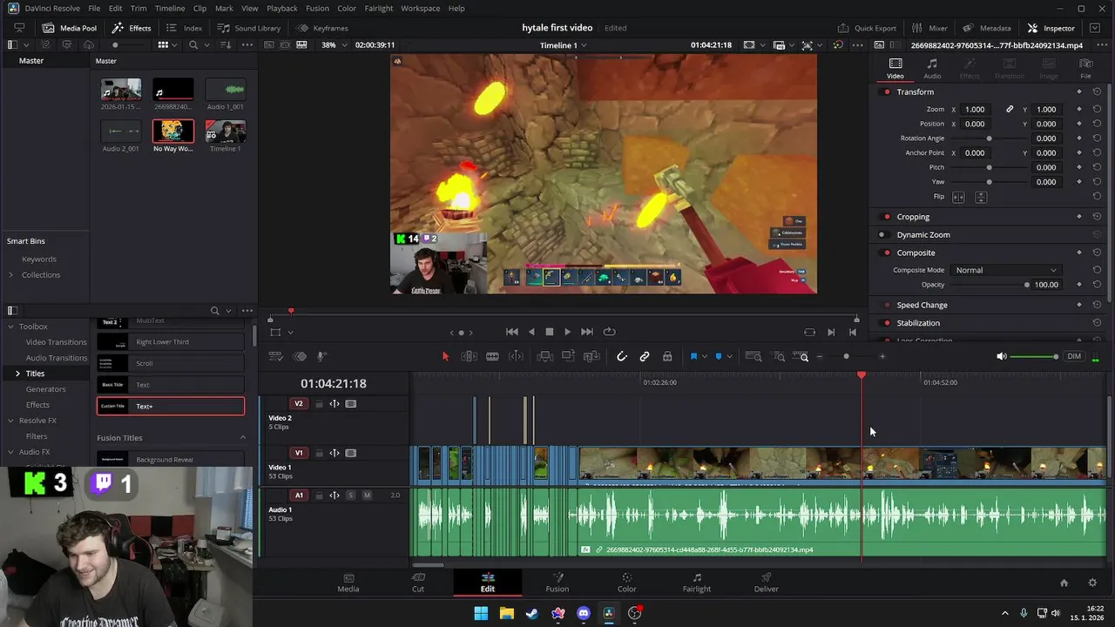Click the DIM button
The width and height of the screenshot is (1115, 627).
point(1074,356)
